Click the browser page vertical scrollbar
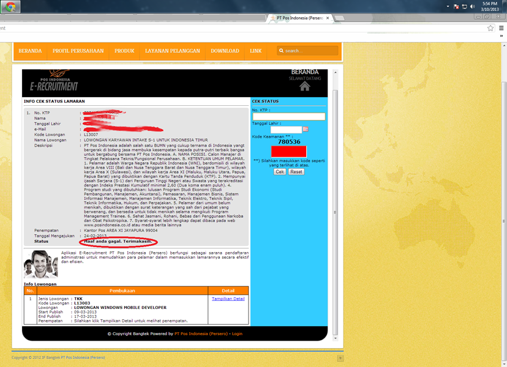Viewport: 507px width, 367px height. coord(504,221)
